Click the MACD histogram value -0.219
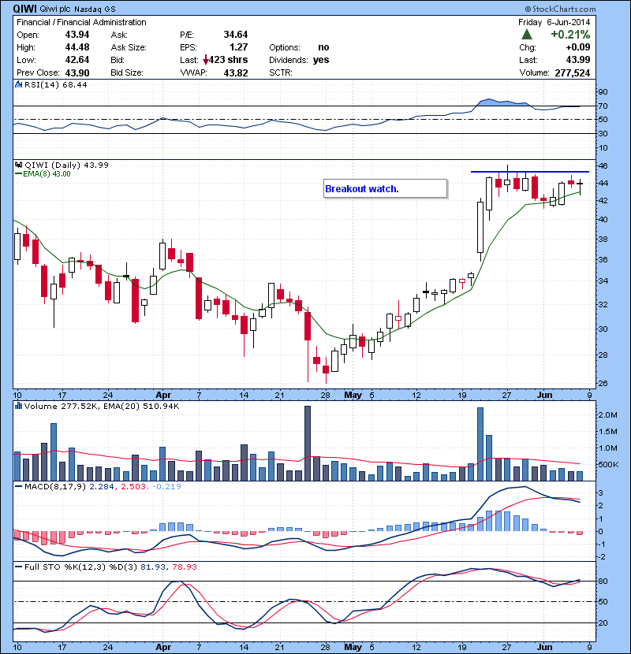This screenshot has height=654, width=631. coord(167,486)
